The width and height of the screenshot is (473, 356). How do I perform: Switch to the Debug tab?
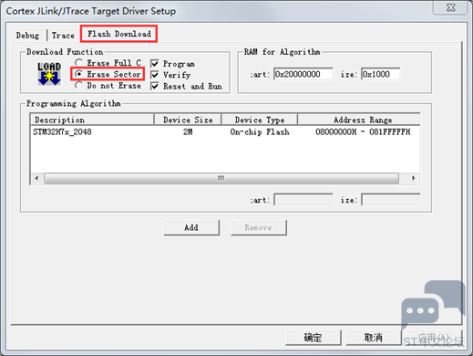pyautogui.click(x=27, y=36)
